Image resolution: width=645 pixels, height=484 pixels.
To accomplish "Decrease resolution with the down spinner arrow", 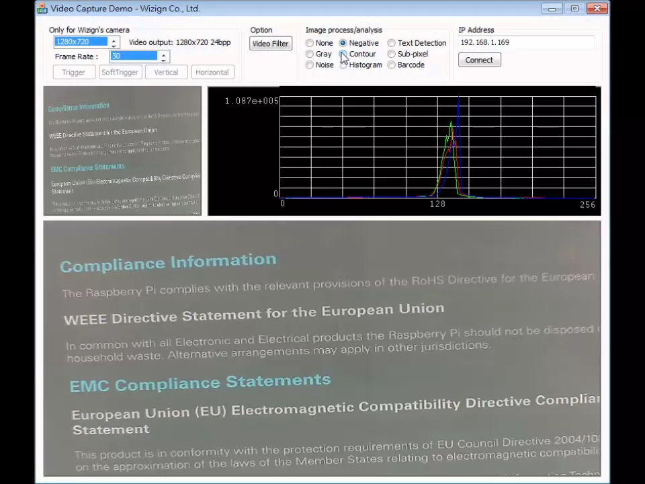I will point(114,45).
